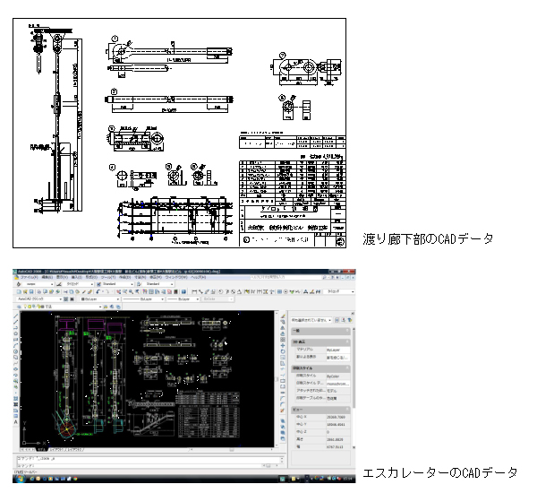Click the Windows Start button
The height and width of the screenshot is (493, 537).
coord(20,479)
